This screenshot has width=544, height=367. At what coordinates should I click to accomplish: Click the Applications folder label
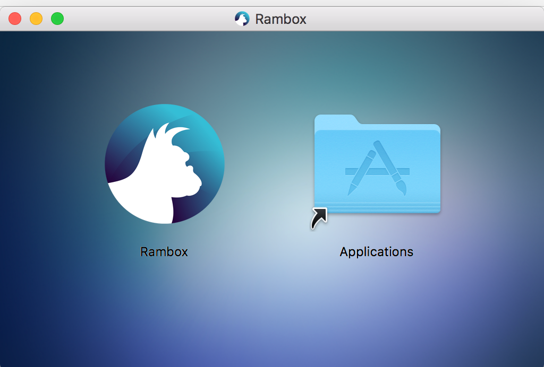point(377,252)
